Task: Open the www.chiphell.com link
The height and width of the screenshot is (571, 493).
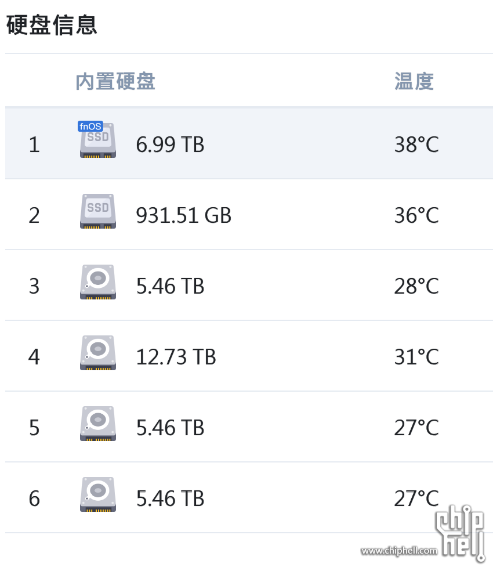Action: (399, 551)
